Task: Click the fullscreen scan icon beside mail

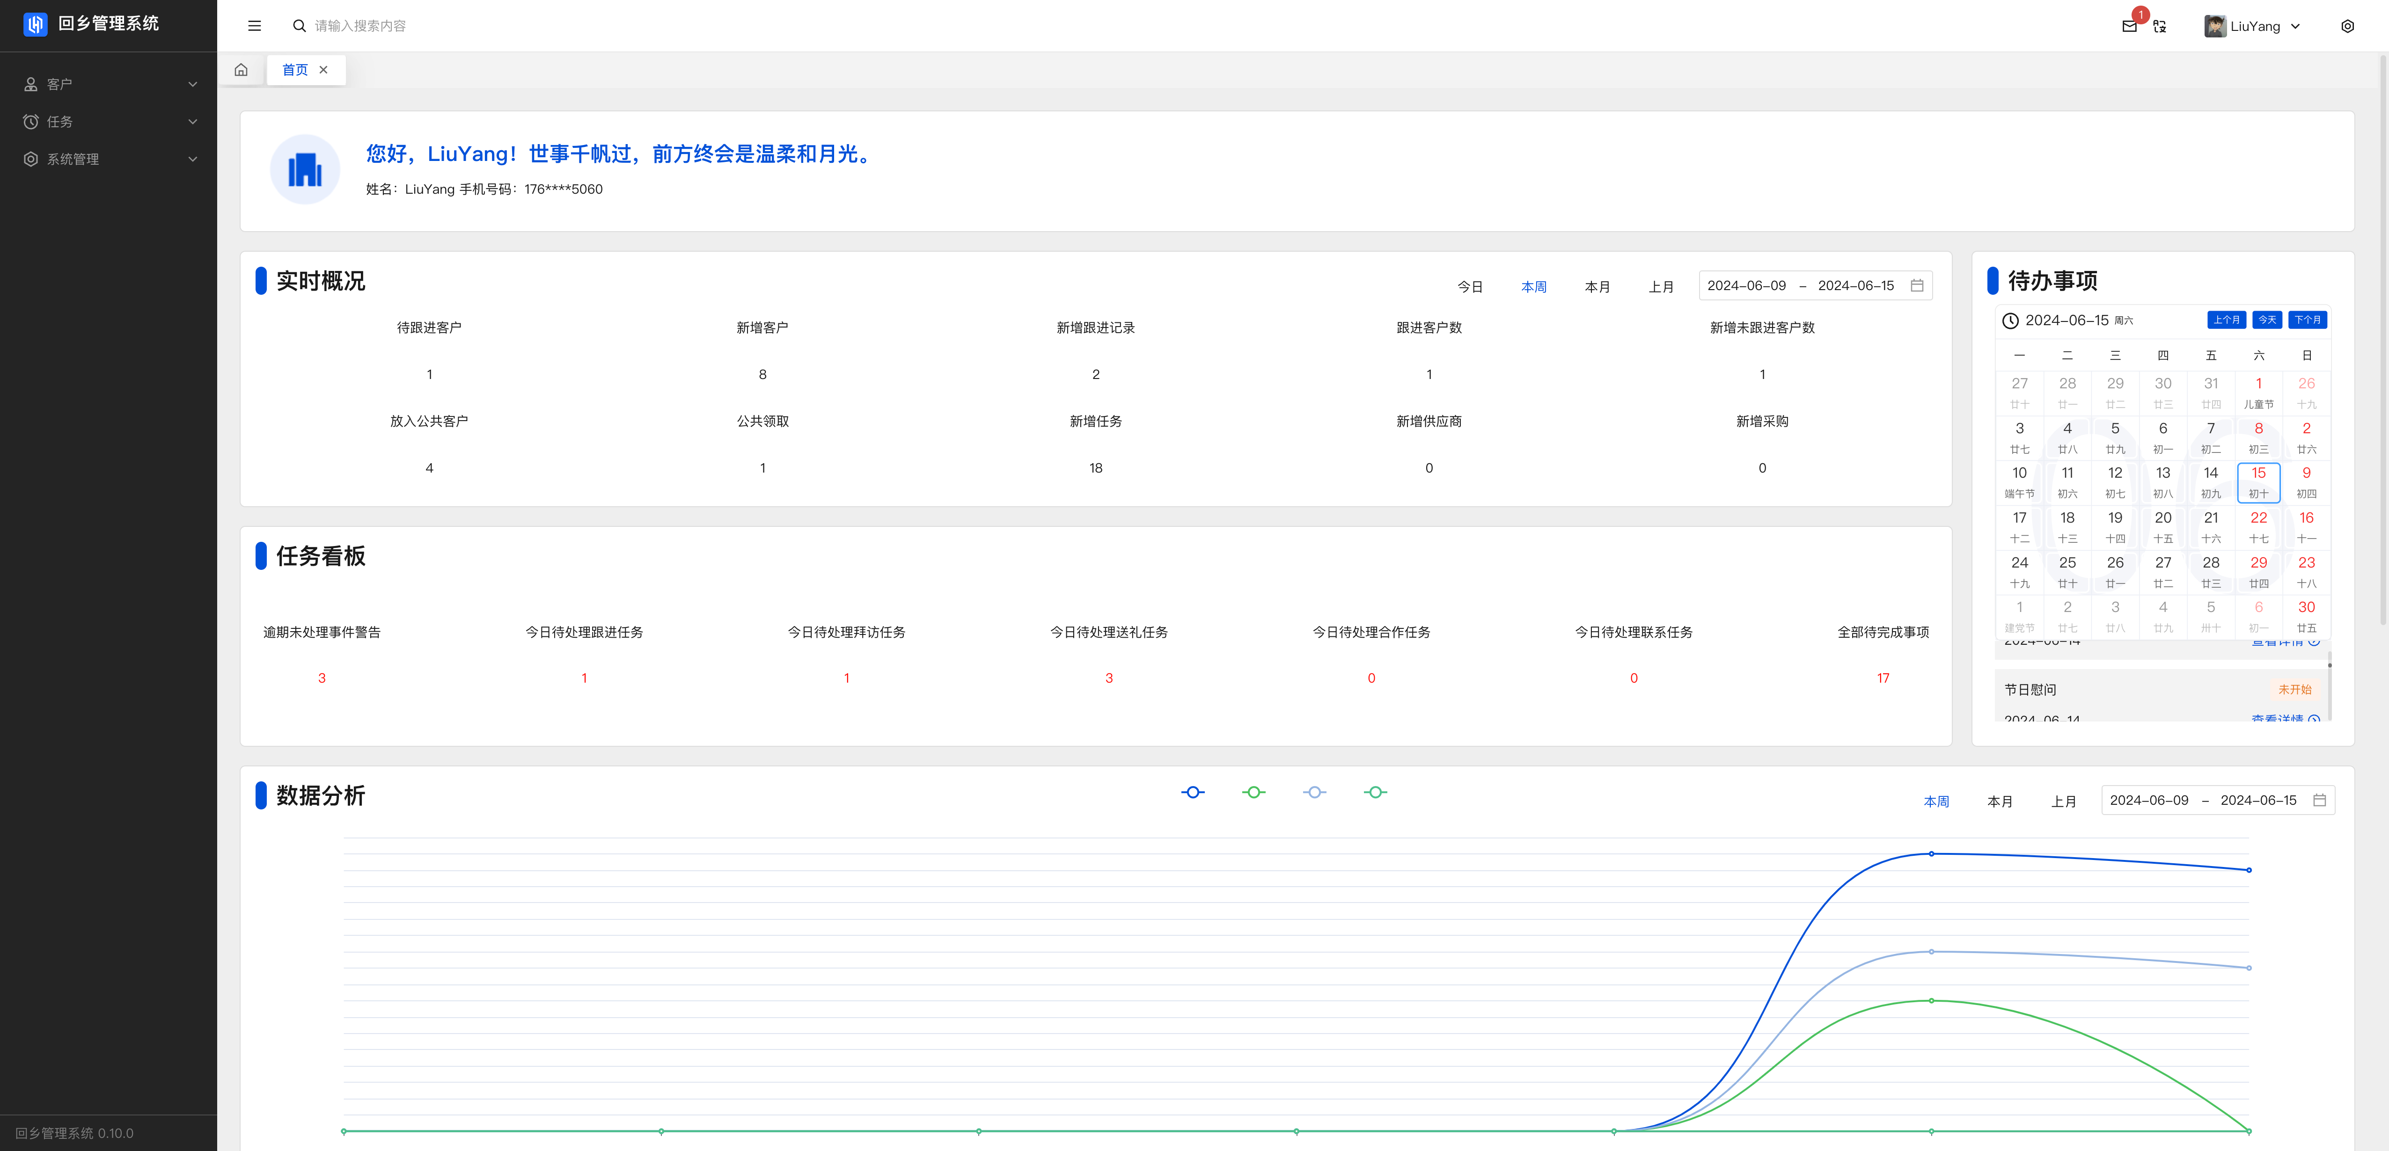Action: click(x=2160, y=26)
